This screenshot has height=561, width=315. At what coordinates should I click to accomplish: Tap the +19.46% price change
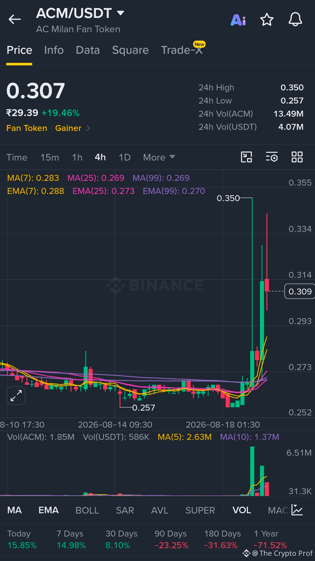(x=60, y=113)
